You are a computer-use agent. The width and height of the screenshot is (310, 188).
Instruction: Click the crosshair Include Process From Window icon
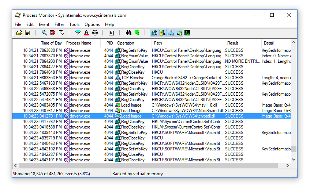point(95,33)
